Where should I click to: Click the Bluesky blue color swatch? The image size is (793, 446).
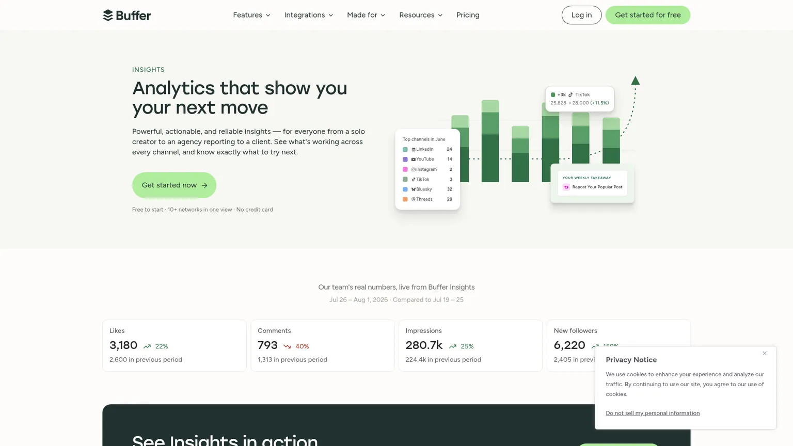tap(405, 189)
